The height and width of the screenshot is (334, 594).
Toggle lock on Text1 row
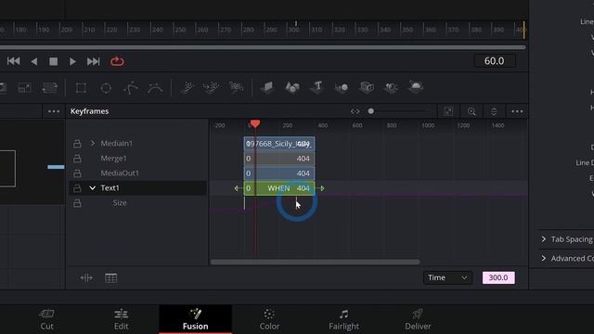(77, 188)
